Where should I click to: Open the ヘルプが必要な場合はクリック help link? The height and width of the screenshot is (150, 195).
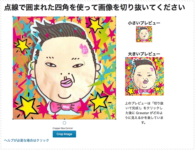pos(27,140)
